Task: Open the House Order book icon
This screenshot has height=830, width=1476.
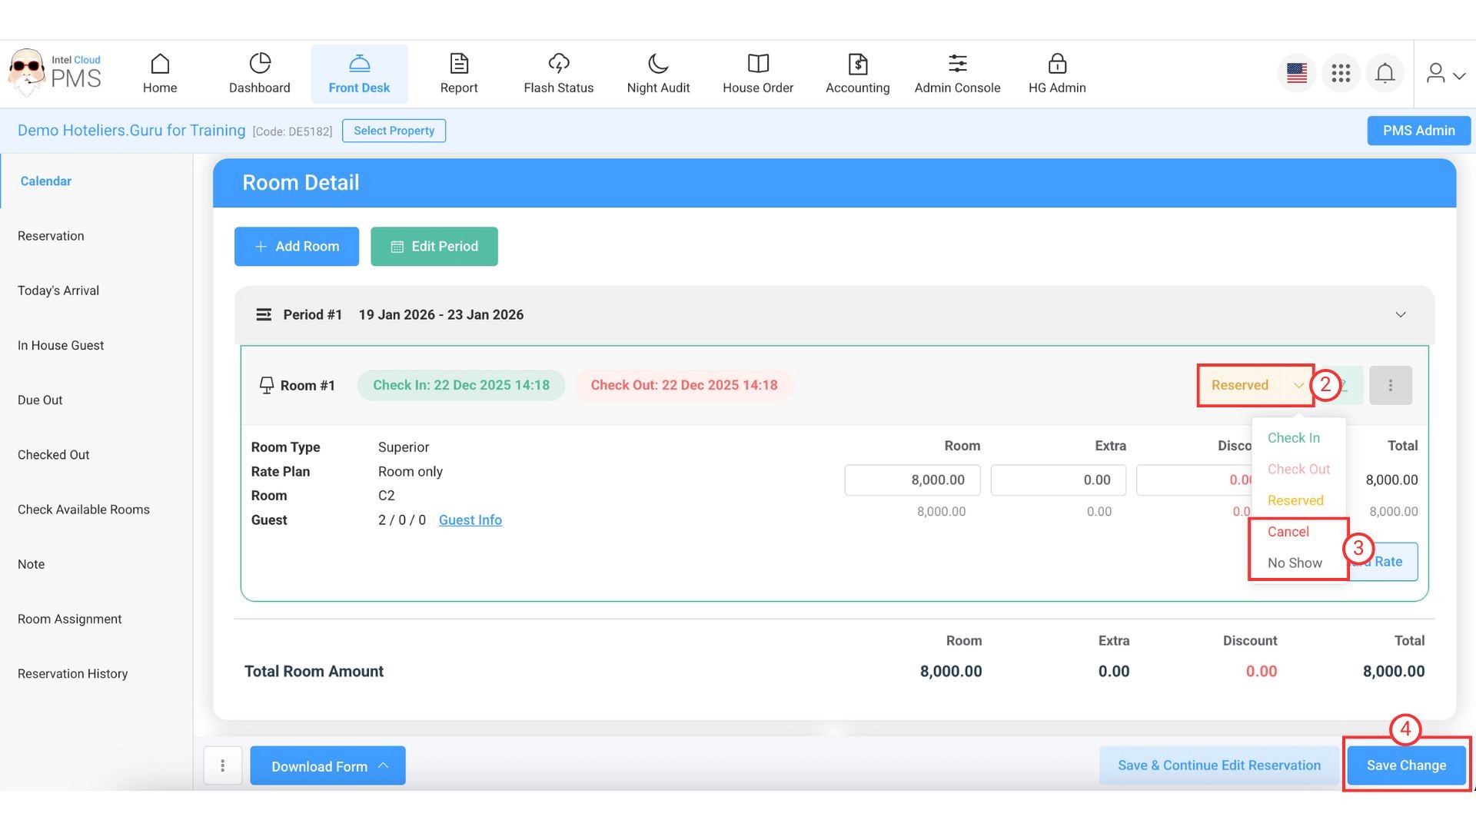Action: click(758, 64)
